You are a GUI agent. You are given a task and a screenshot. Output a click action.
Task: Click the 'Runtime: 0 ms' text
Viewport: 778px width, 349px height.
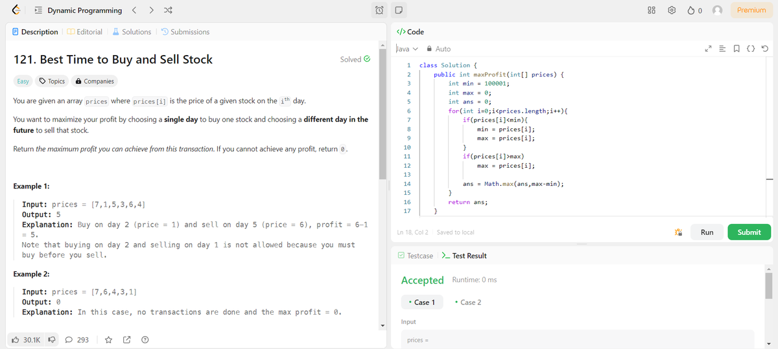coord(474,280)
